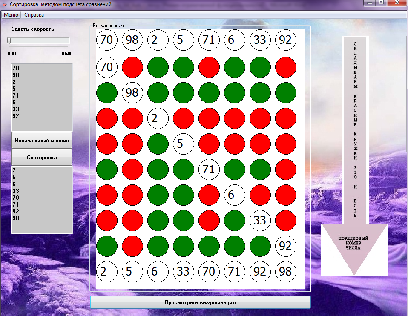
Task: Select value 71 in the original array list
Action: click(x=16, y=95)
